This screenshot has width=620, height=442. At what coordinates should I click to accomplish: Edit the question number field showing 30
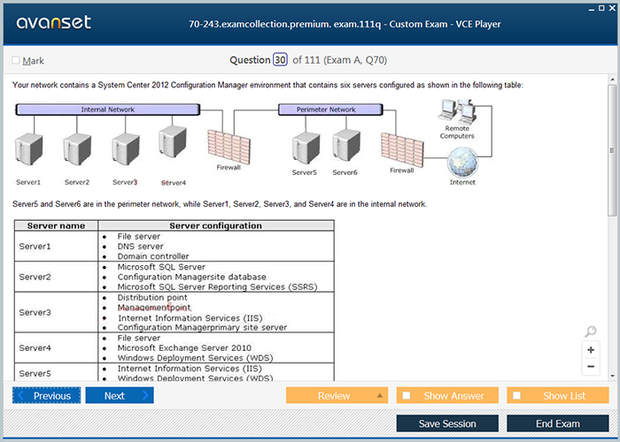280,60
